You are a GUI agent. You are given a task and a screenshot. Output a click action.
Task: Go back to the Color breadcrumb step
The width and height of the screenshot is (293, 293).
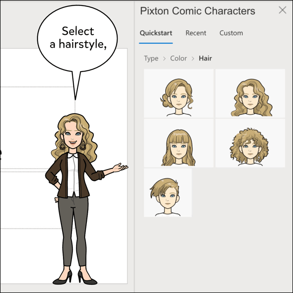click(178, 58)
